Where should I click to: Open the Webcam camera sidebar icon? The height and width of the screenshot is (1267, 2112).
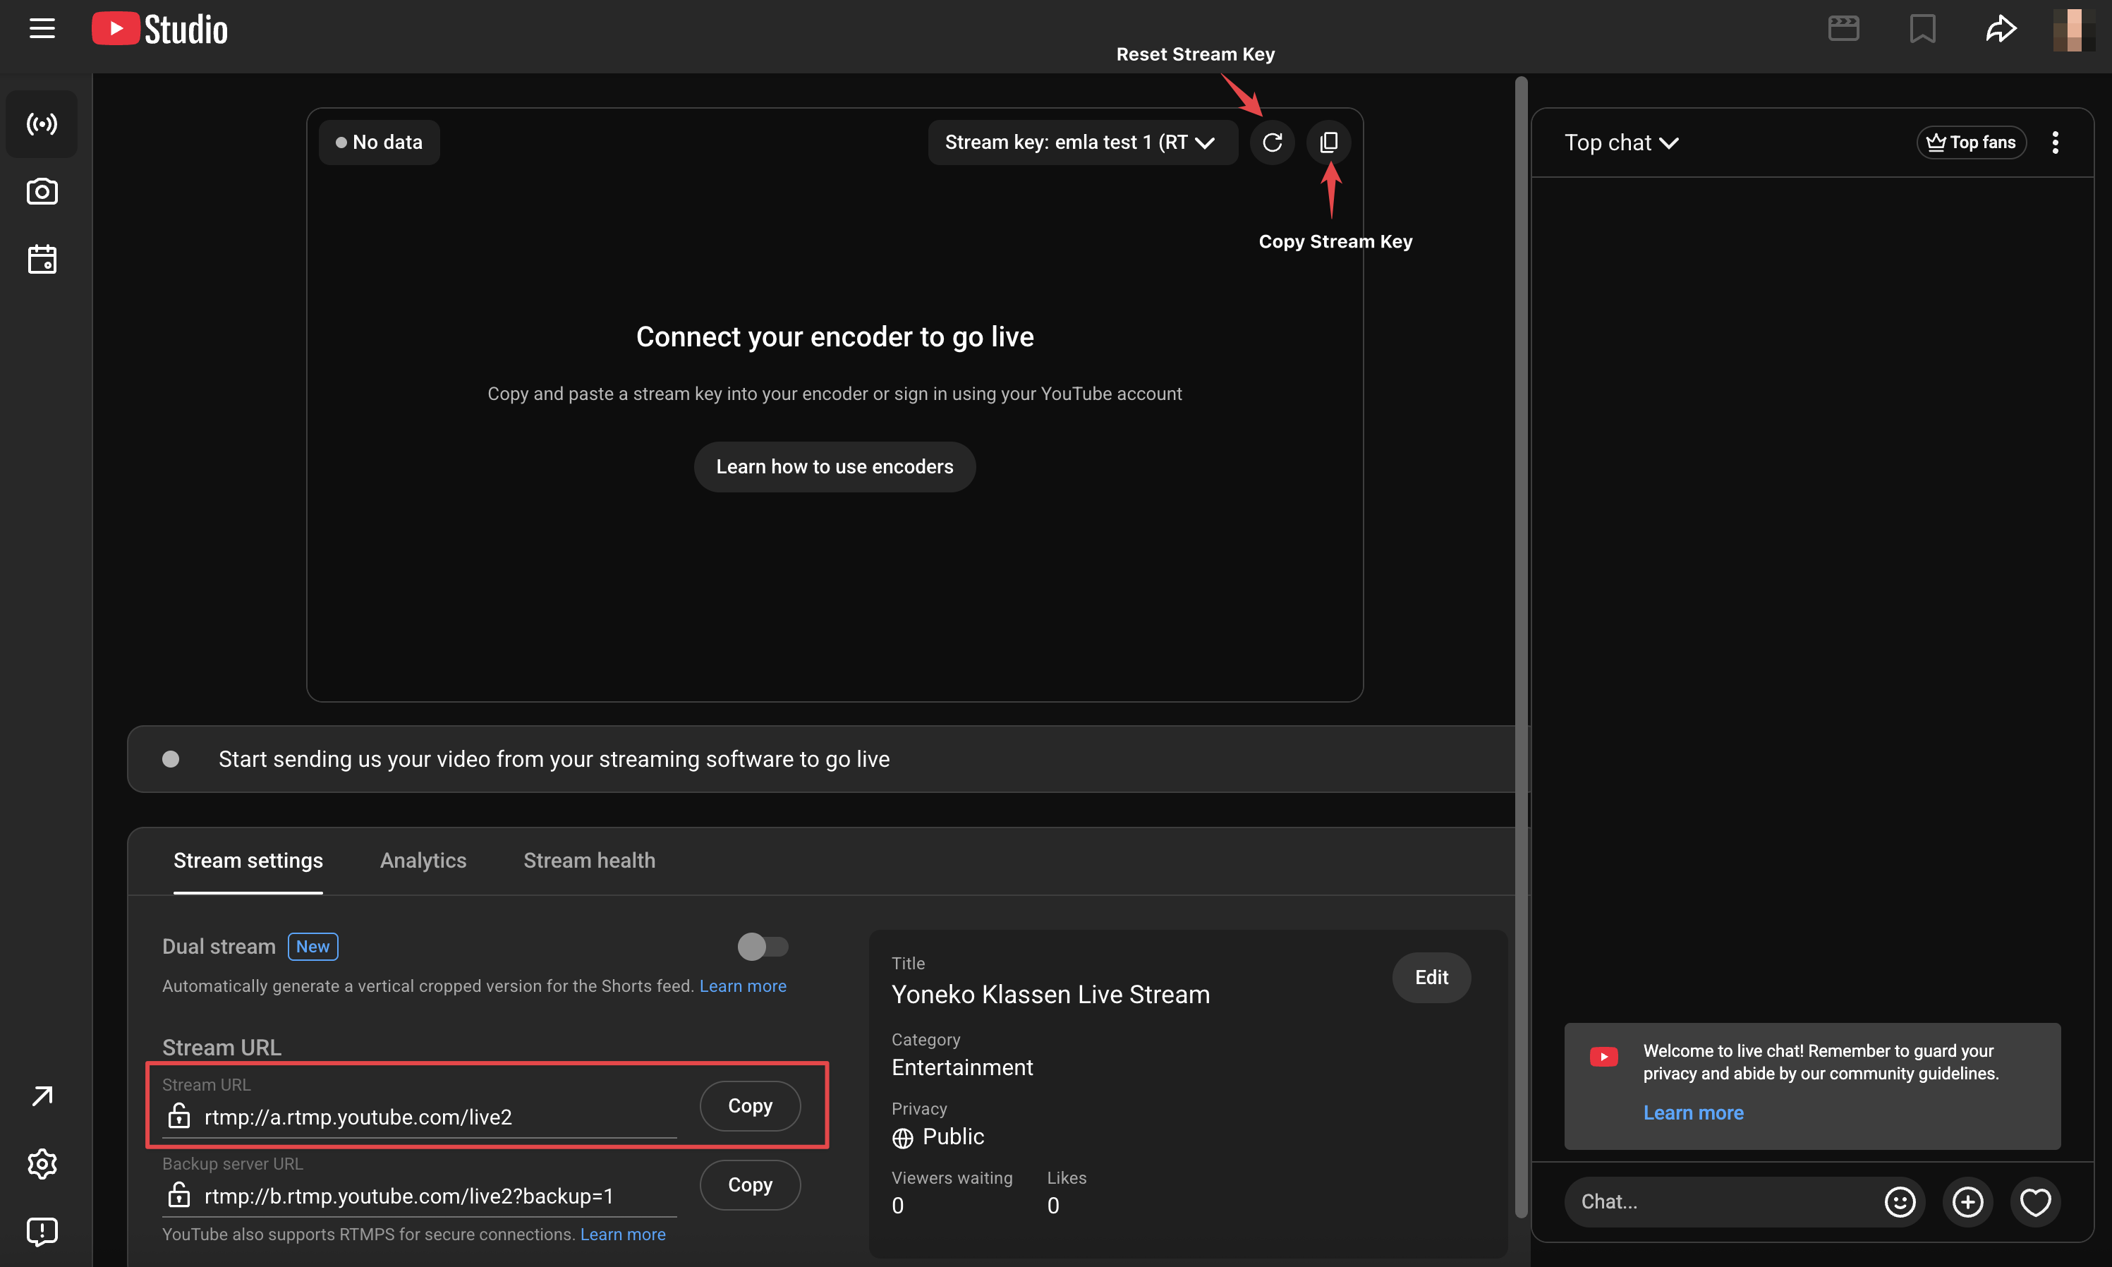(x=42, y=191)
